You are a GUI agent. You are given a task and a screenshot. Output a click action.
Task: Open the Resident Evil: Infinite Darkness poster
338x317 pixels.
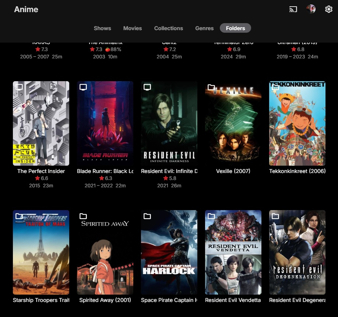(169, 123)
